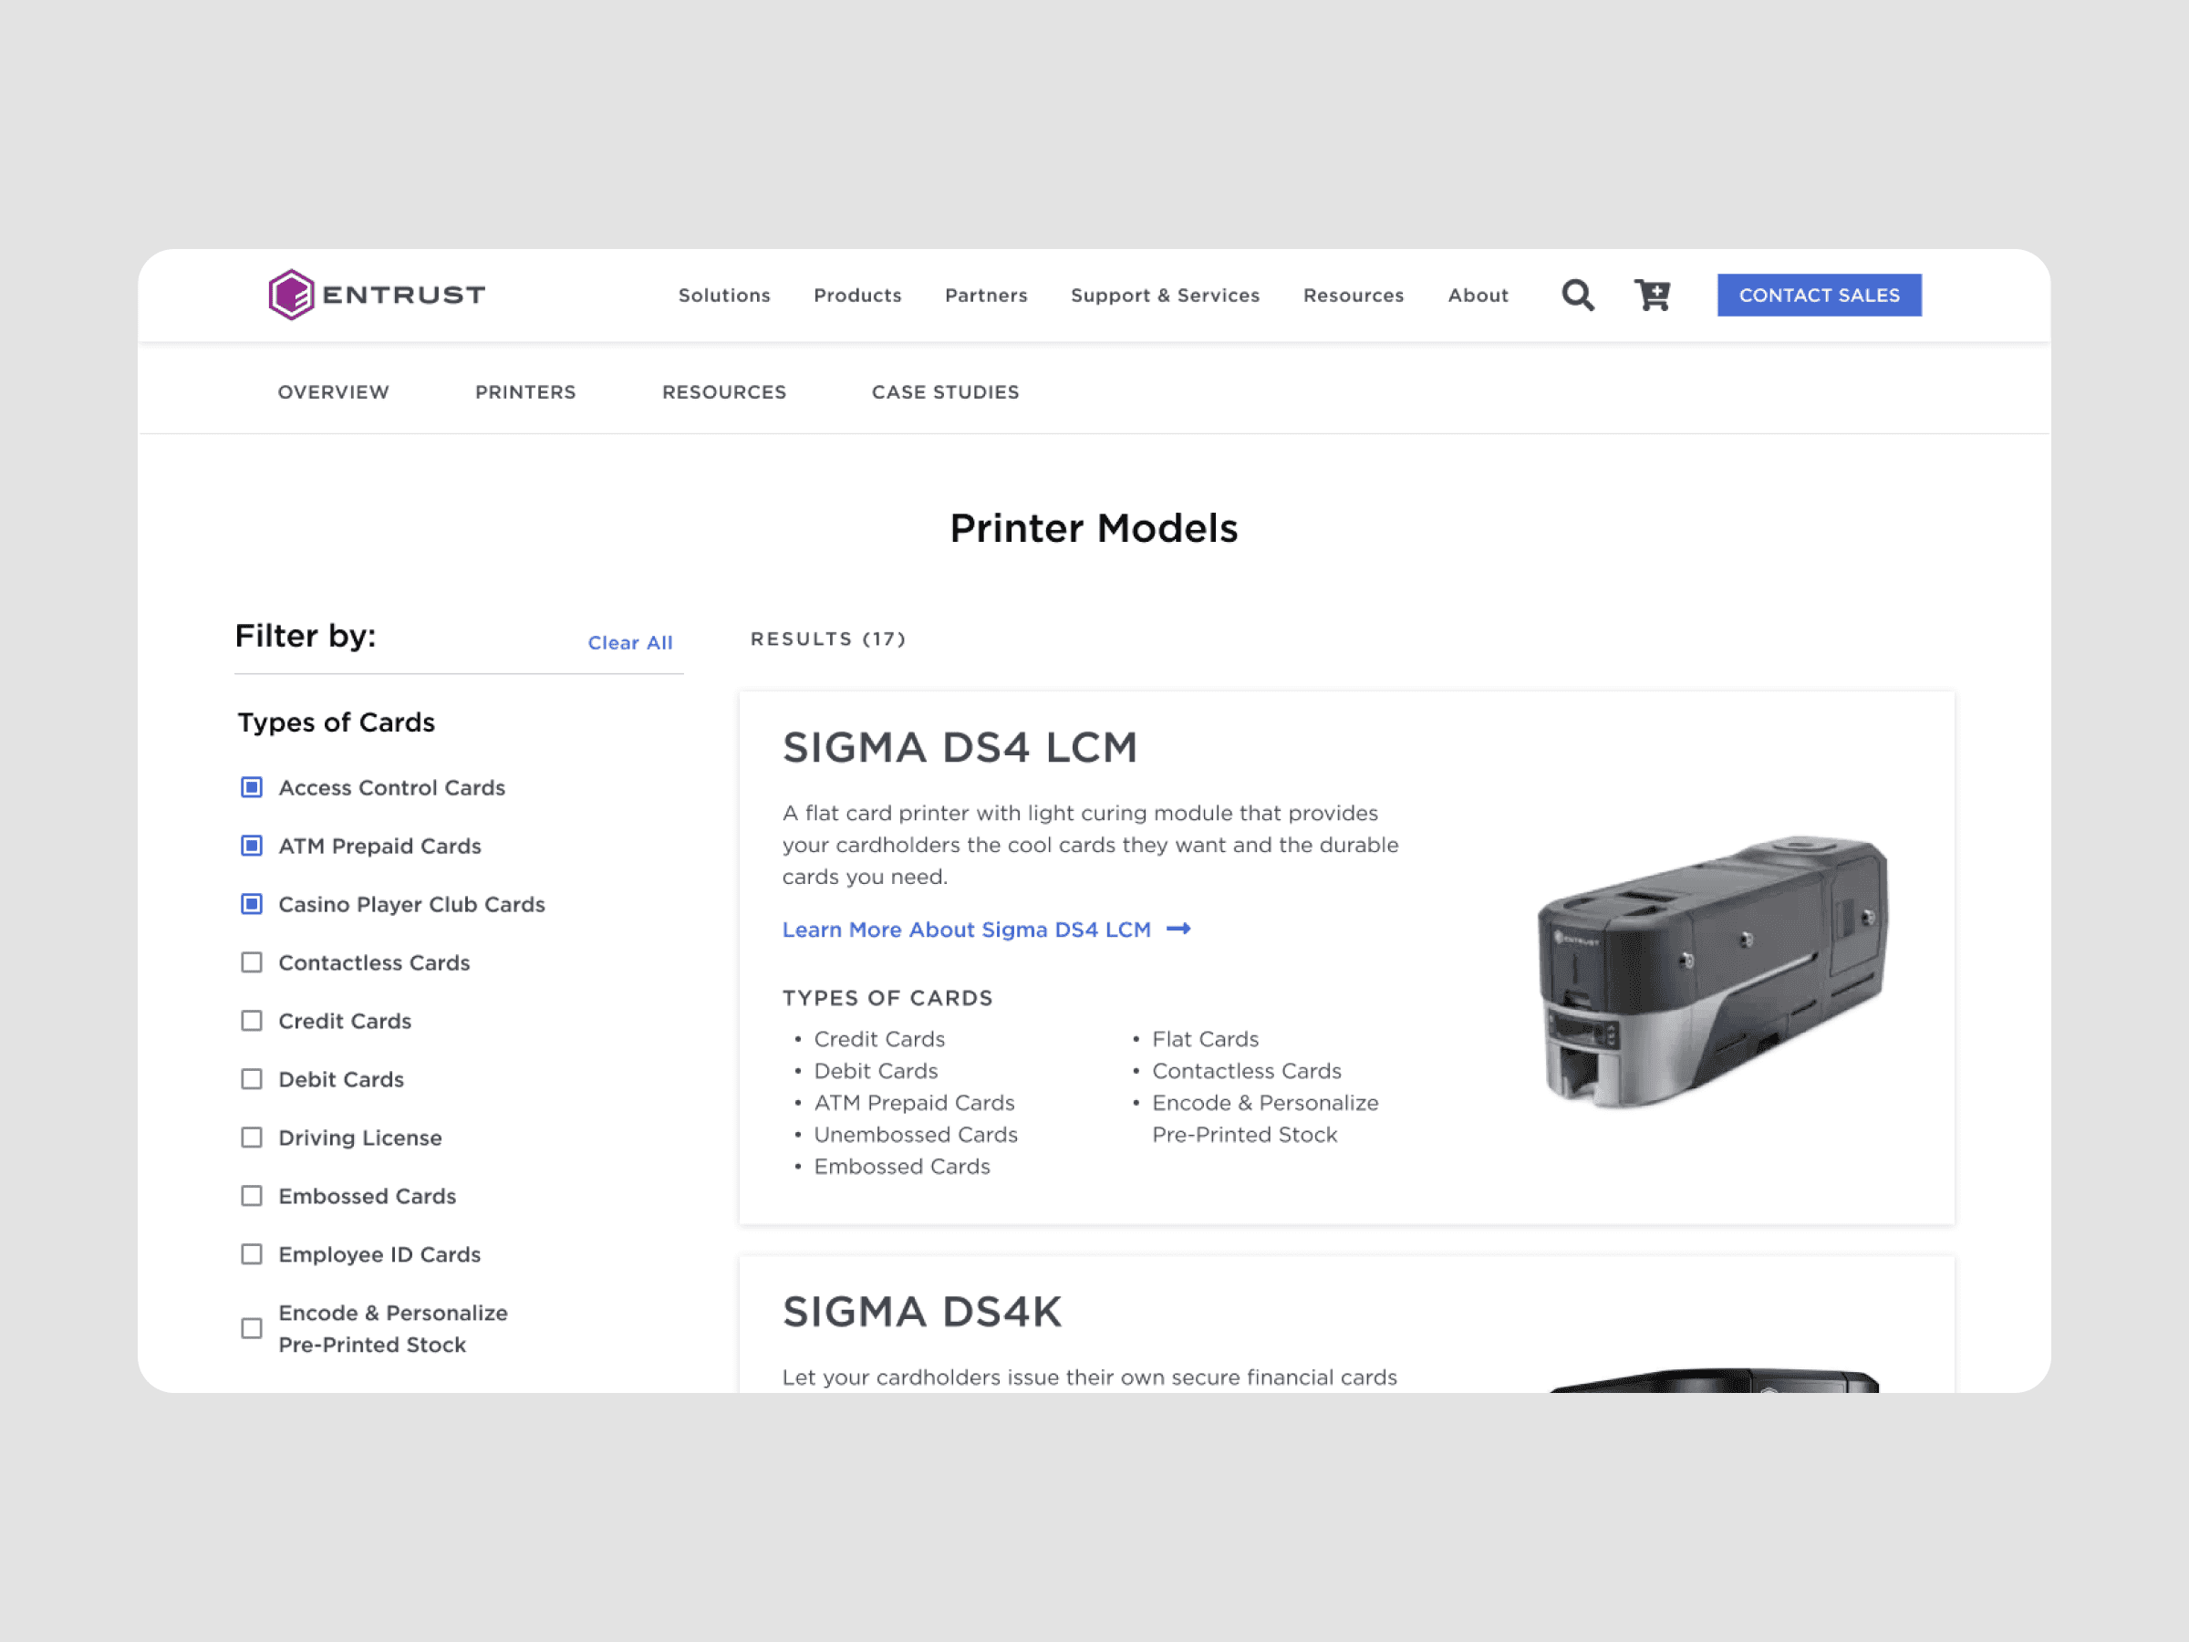Check Debit Cards filter
Image resolution: width=2189 pixels, height=1642 pixels.
pyautogui.click(x=252, y=1080)
